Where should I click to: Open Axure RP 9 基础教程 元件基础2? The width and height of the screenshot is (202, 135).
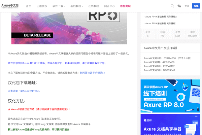pyautogui.click(x=161, y=17)
